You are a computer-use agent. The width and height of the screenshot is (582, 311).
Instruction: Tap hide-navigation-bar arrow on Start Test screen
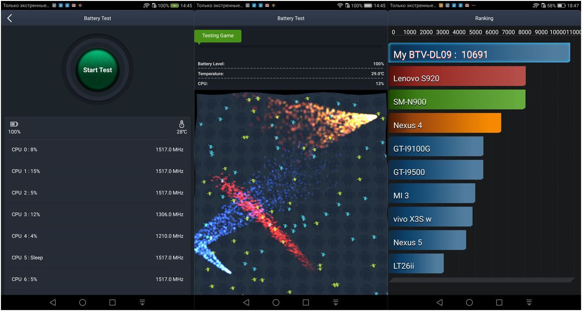[x=142, y=302]
